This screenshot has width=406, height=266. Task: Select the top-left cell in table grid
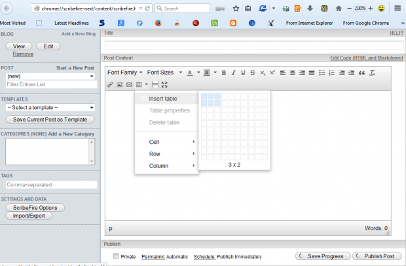pyautogui.click(x=204, y=96)
